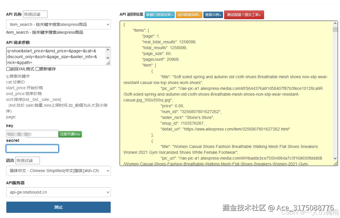Open the item_search API selector dropdown

coord(58,24)
